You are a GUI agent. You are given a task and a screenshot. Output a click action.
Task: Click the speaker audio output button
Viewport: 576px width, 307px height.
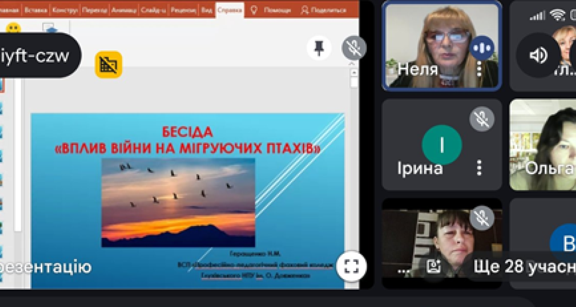(x=538, y=55)
